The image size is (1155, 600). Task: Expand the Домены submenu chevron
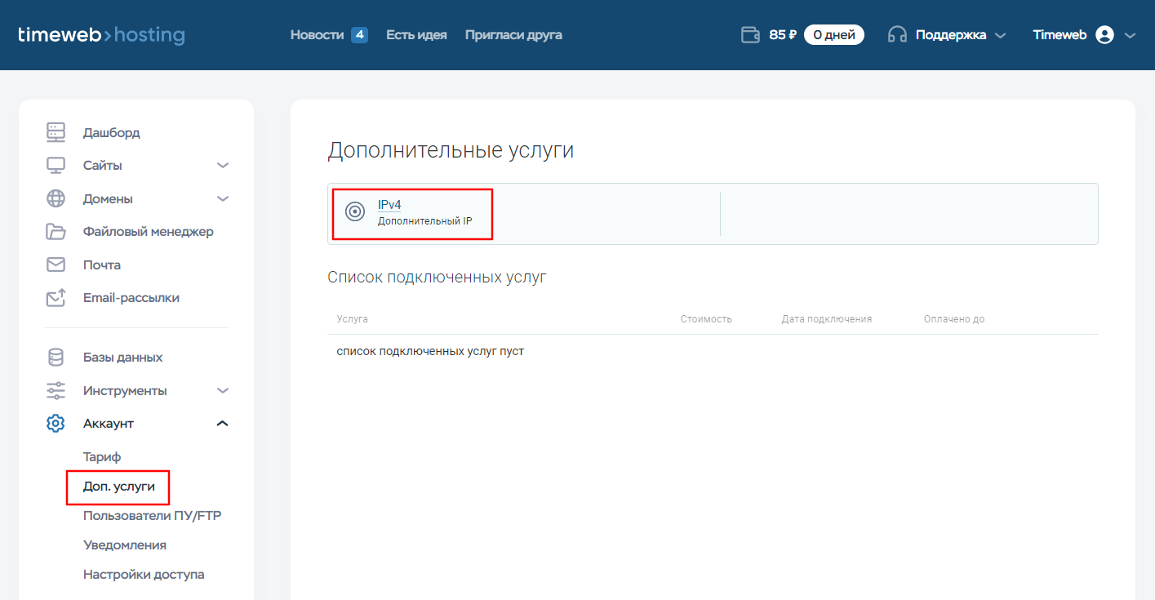pos(222,199)
